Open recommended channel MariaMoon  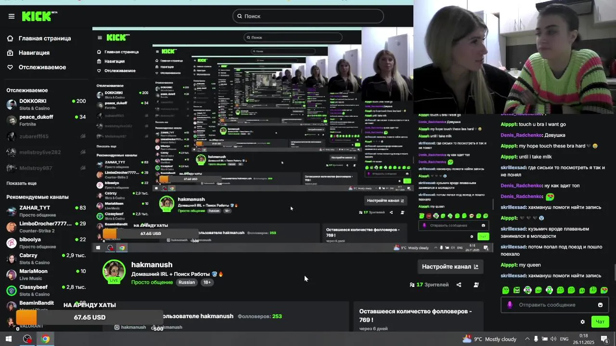tap(46, 274)
